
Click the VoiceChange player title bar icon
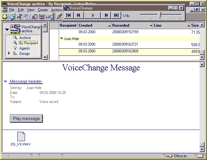click(x=66, y=8)
